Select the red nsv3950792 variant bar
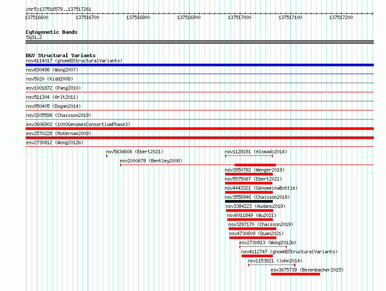This screenshot has width=386, height=291. click(249, 174)
